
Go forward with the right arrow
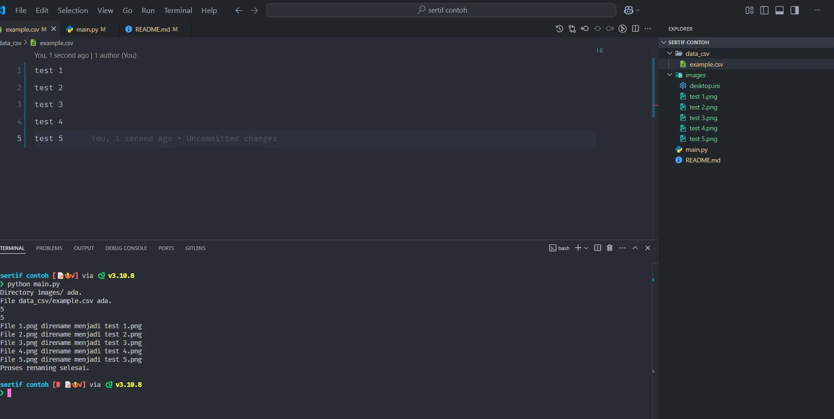[254, 10]
